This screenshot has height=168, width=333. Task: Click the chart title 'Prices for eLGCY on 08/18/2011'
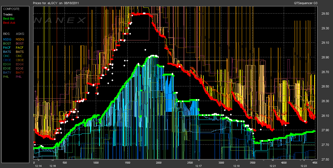point(55,2)
